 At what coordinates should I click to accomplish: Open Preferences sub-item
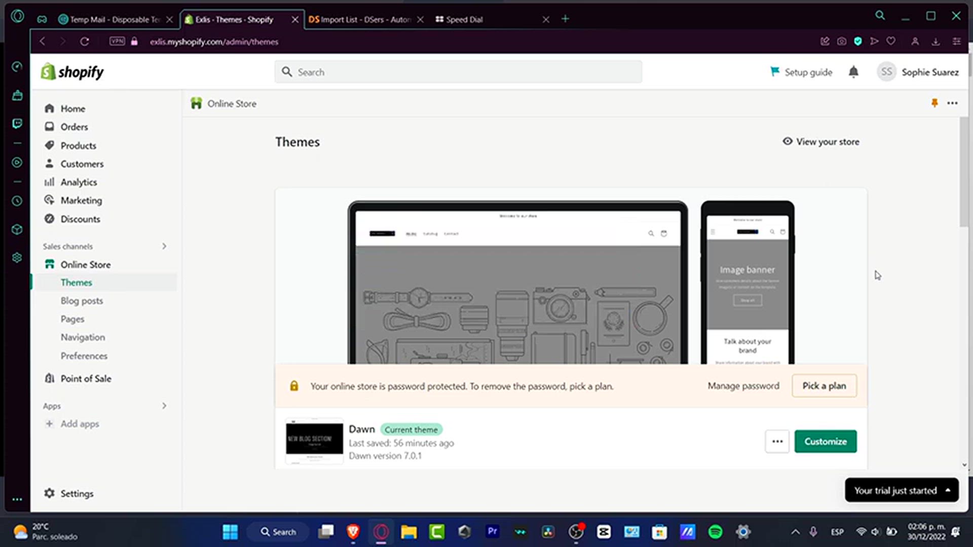coord(84,356)
